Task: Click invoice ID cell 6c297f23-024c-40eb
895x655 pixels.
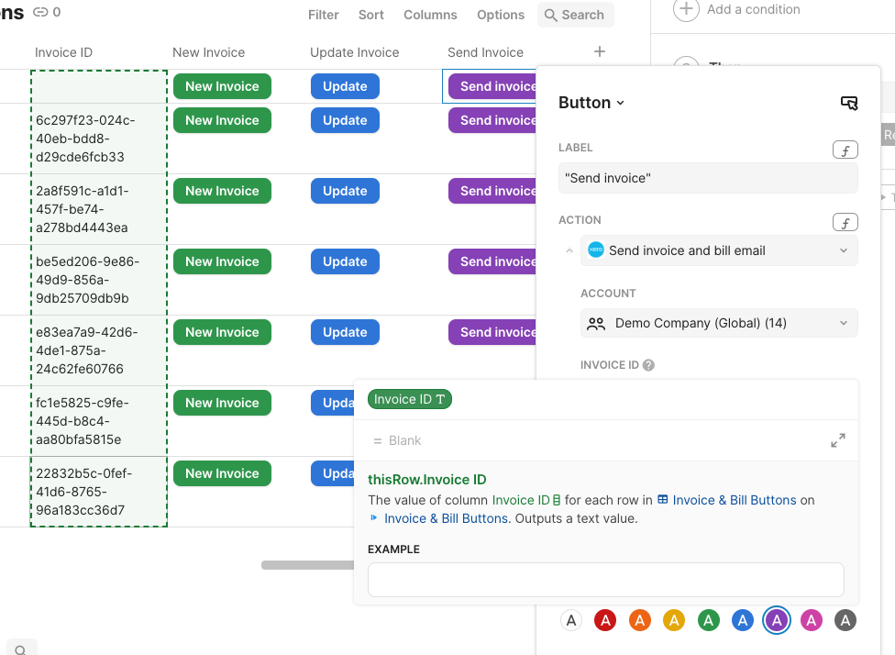Action: [x=98, y=139]
